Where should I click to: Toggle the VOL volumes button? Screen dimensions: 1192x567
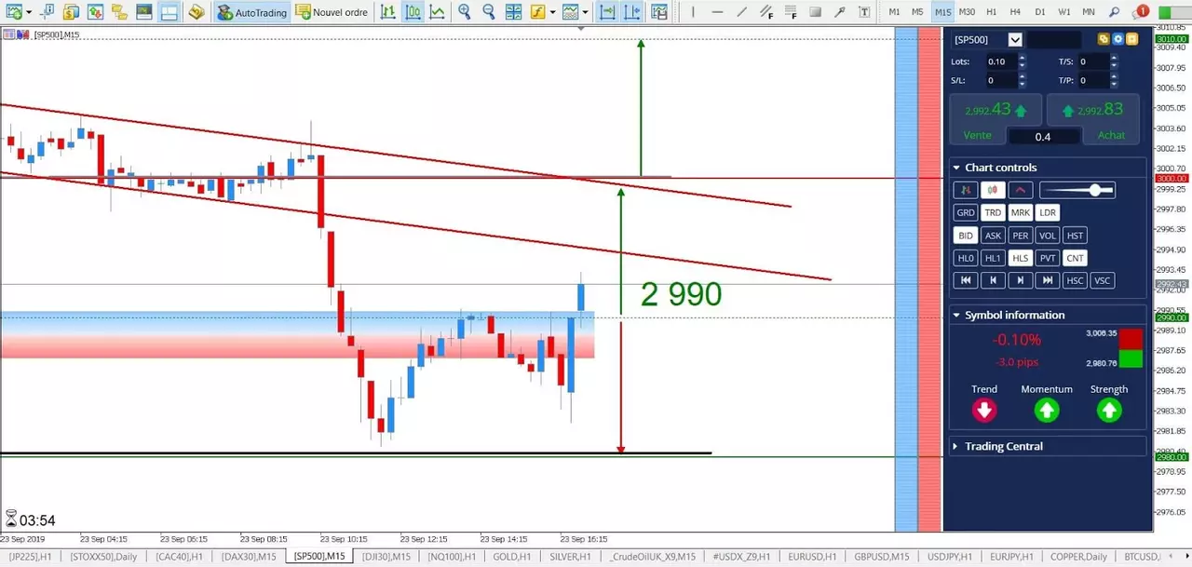click(1048, 236)
